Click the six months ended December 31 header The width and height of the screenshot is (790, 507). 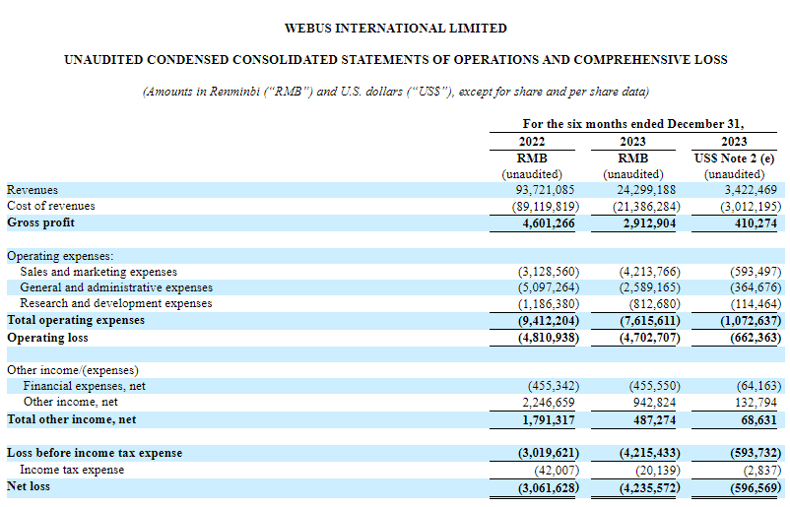coord(632,124)
